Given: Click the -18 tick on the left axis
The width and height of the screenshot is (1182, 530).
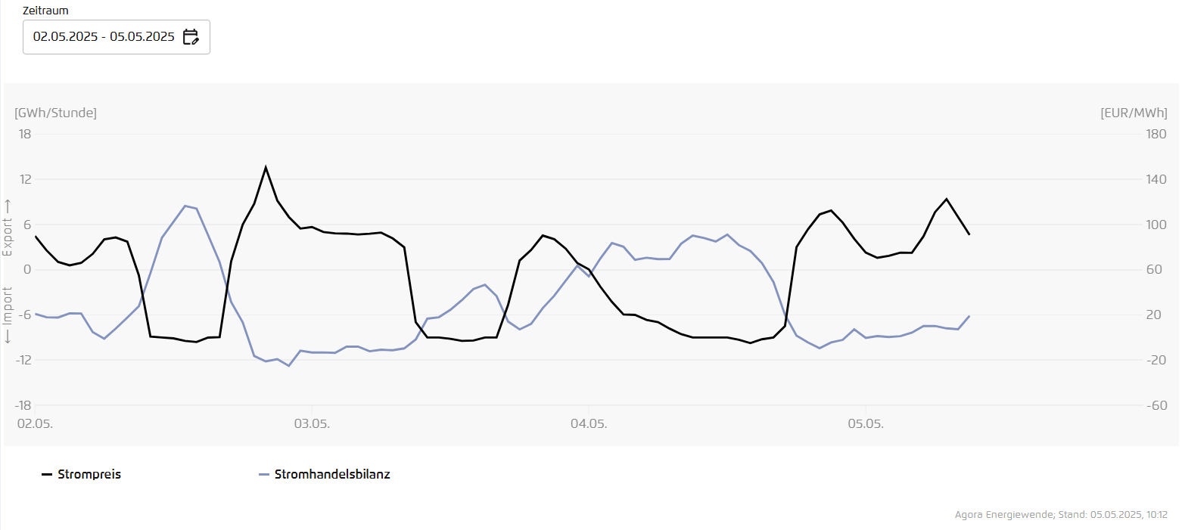Looking at the screenshot, I should (25, 405).
